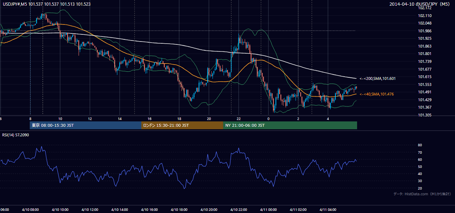Click the HistData.com data source credit
This screenshot has height=213, width=455.
tap(422, 194)
